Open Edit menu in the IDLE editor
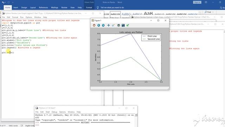The height and width of the screenshot is (127, 225). [8, 17]
